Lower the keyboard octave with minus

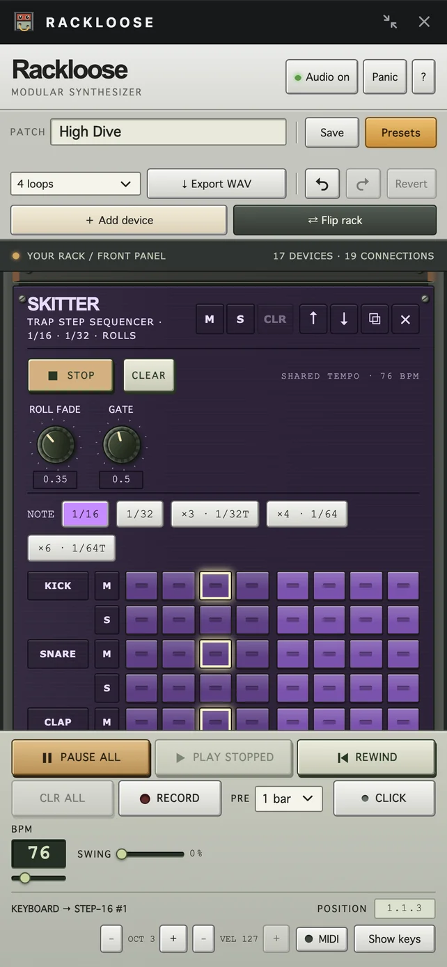click(x=111, y=938)
